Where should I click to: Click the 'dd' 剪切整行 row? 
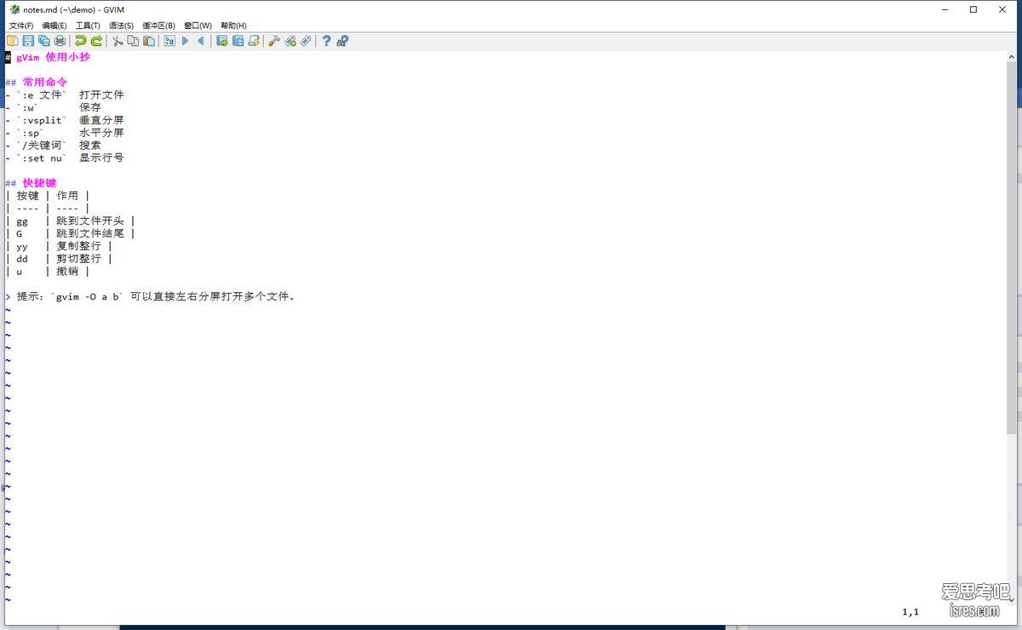tap(59, 259)
